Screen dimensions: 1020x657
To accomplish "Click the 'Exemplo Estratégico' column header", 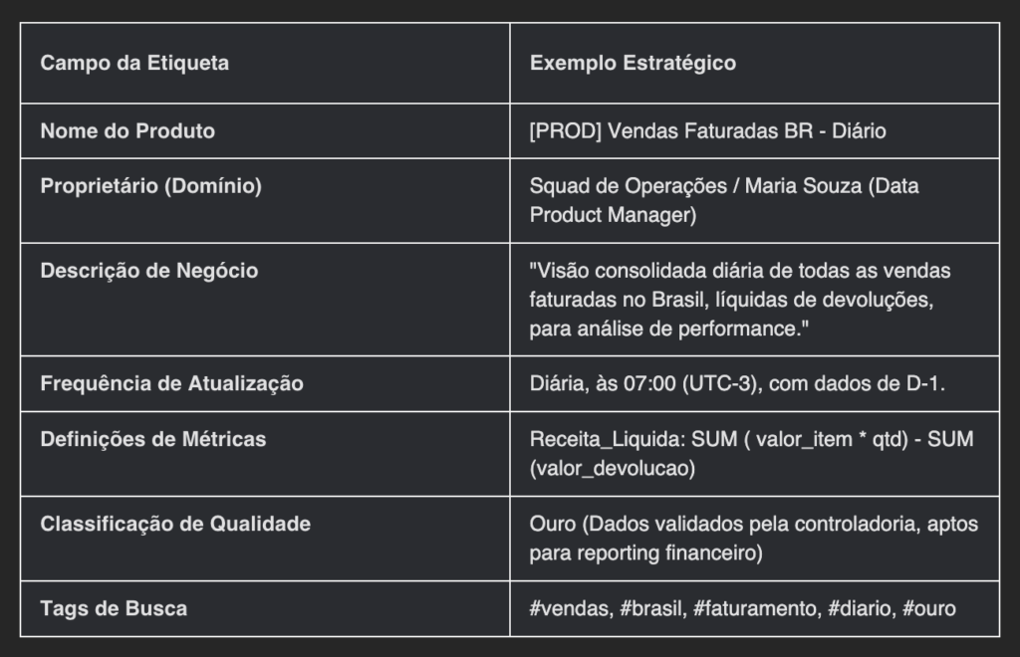I will (633, 63).
